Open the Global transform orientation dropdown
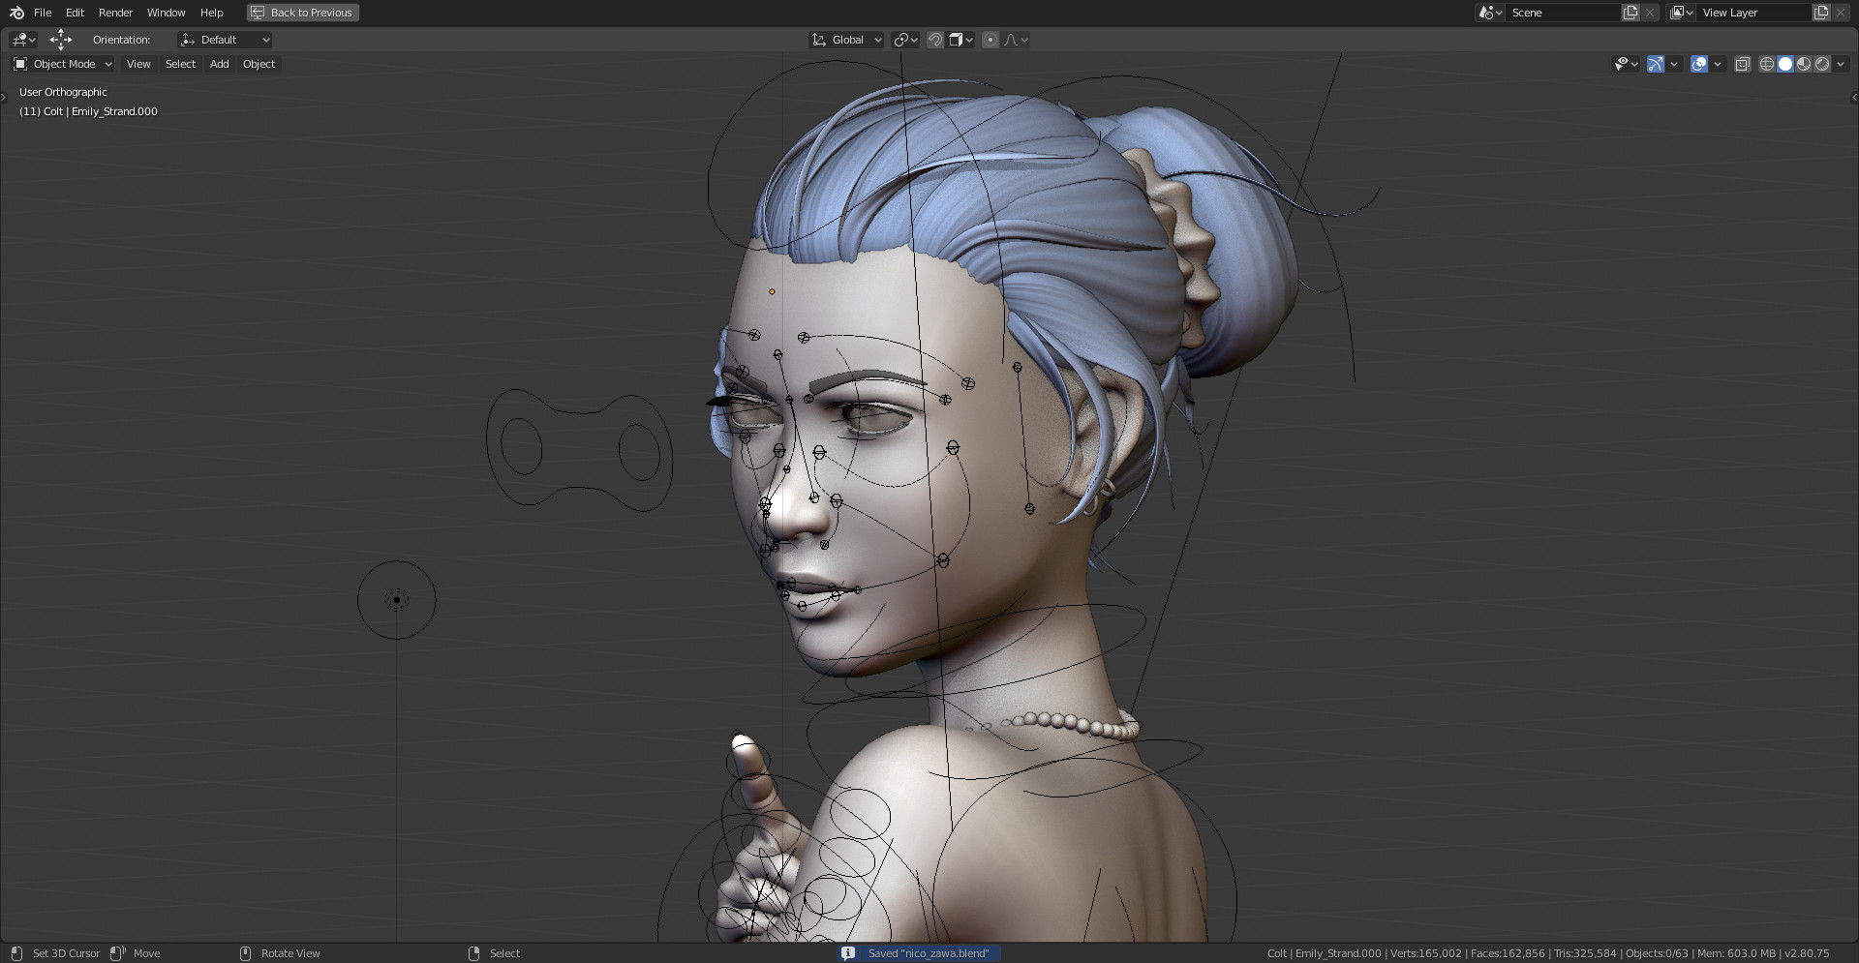Screen dimensions: 1859x963 846,40
